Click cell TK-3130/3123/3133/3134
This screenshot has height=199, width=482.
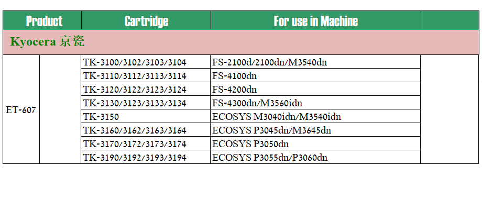146,103
